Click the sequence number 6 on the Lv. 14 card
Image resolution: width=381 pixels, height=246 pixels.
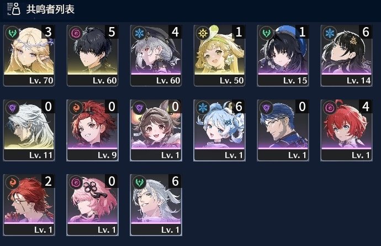[366, 32]
